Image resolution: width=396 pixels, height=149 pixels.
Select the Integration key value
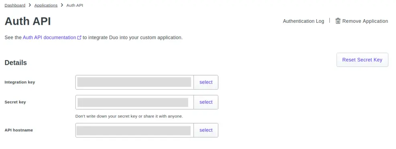tap(206, 82)
